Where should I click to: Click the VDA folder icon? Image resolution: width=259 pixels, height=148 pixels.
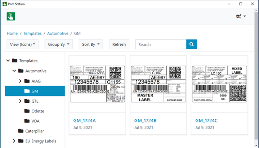[x=27, y=121]
